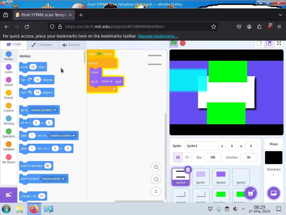The height and width of the screenshot is (215, 286).
Task: Open the Variables blocks category
Action: point(9,146)
